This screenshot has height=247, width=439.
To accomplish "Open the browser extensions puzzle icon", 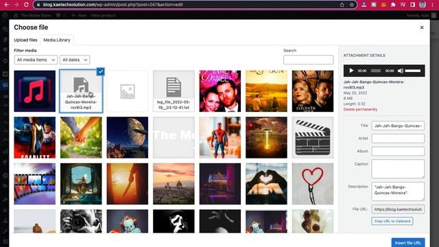I will (x=393, y=5).
